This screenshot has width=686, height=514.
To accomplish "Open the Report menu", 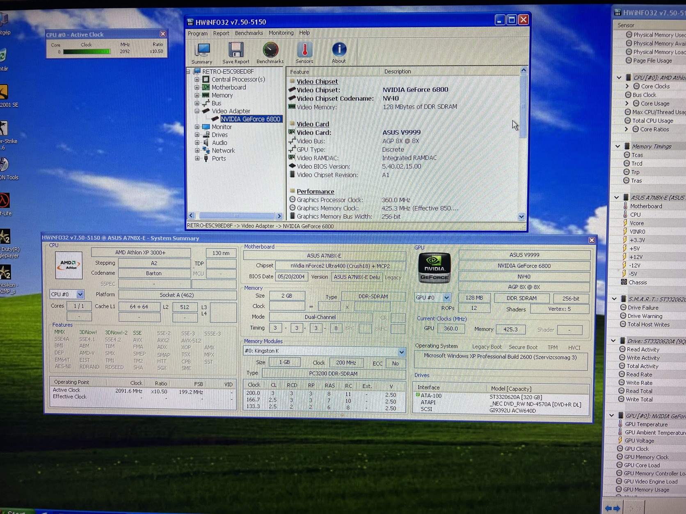I will click(x=221, y=33).
